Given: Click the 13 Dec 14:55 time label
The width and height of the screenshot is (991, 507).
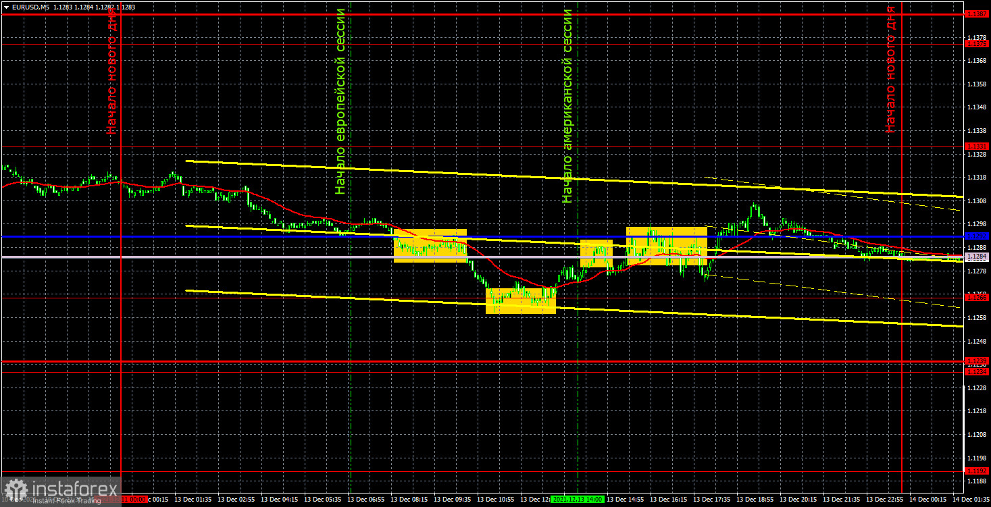Looking at the screenshot, I should coord(627,500).
